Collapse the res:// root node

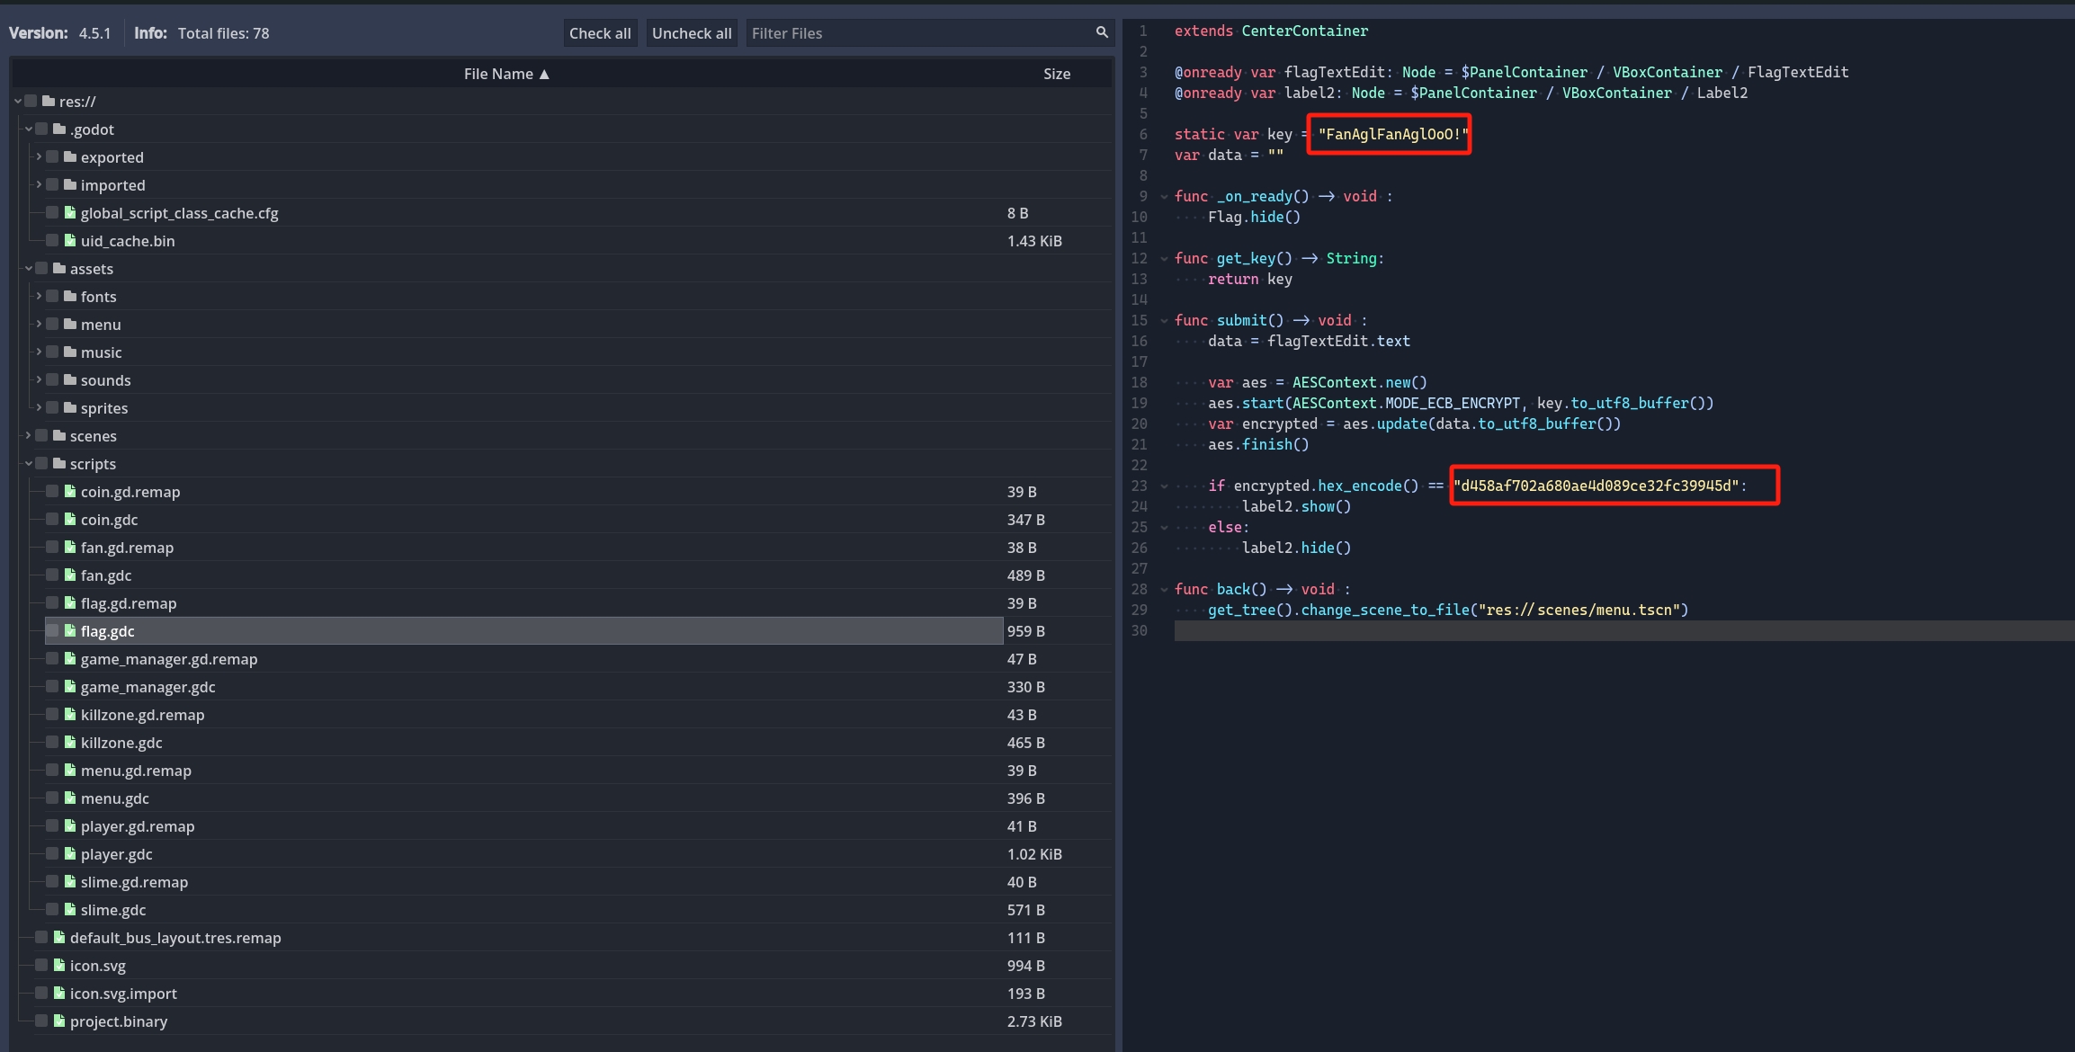[x=18, y=101]
